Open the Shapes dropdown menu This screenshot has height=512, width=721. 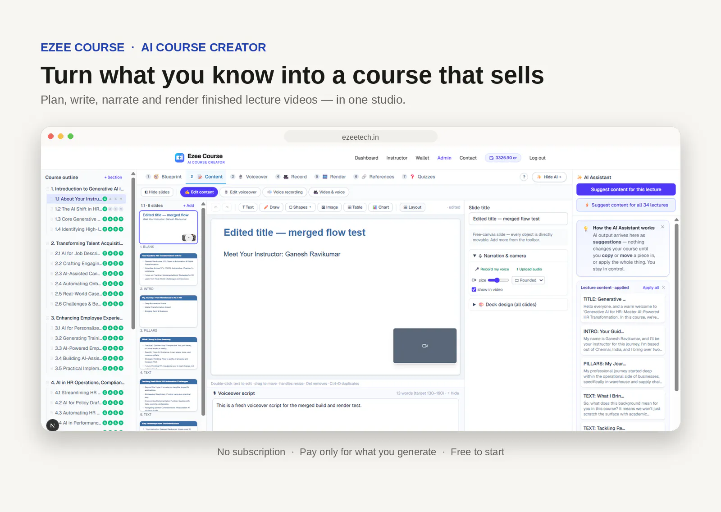pyautogui.click(x=300, y=207)
